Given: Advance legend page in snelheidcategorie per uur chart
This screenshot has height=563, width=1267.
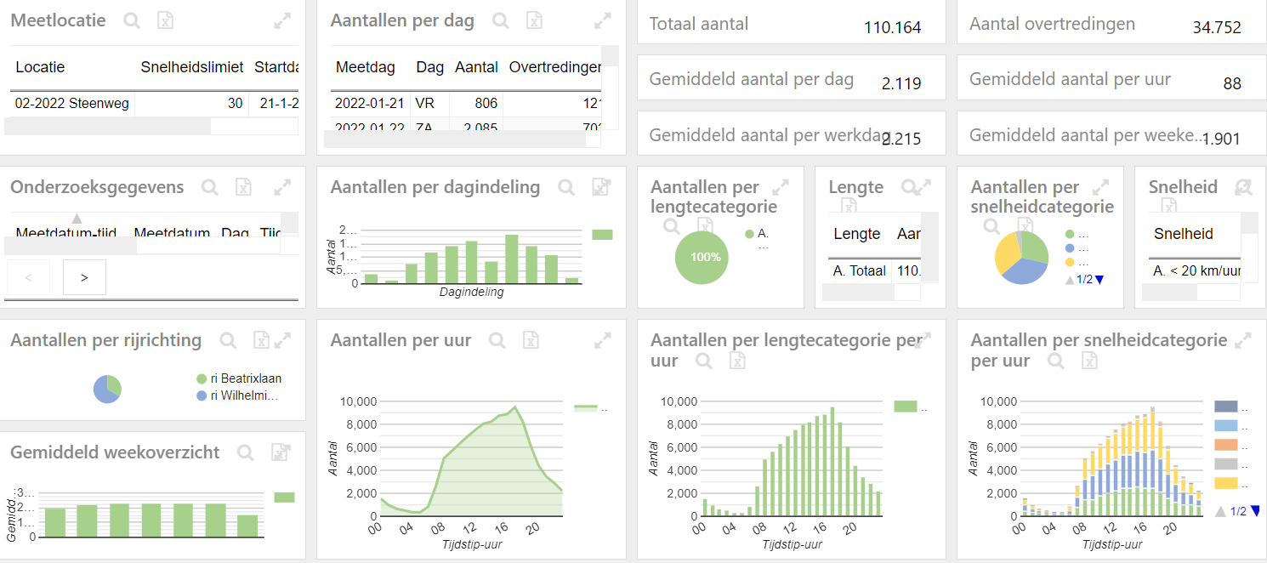Looking at the screenshot, I should [1254, 511].
